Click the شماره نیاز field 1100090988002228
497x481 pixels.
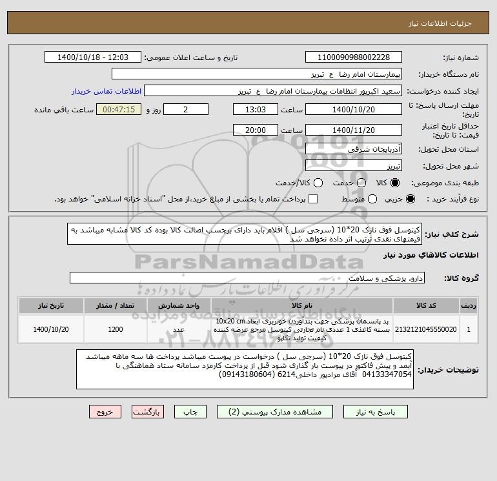(x=354, y=57)
